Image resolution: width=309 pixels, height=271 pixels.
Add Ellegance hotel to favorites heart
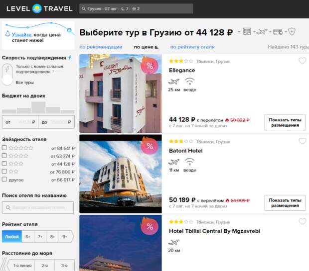coord(303,61)
